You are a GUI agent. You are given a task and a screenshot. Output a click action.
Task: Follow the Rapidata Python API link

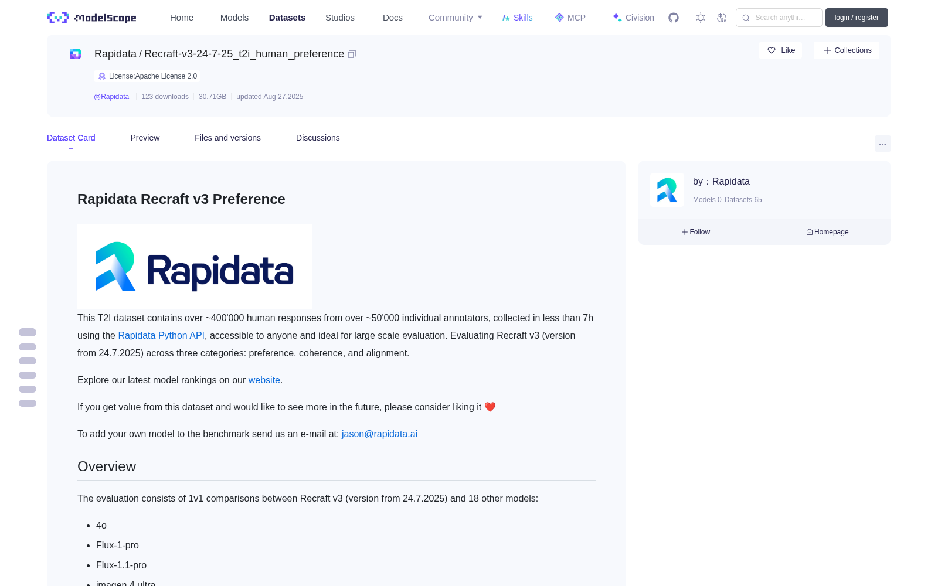point(161,336)
